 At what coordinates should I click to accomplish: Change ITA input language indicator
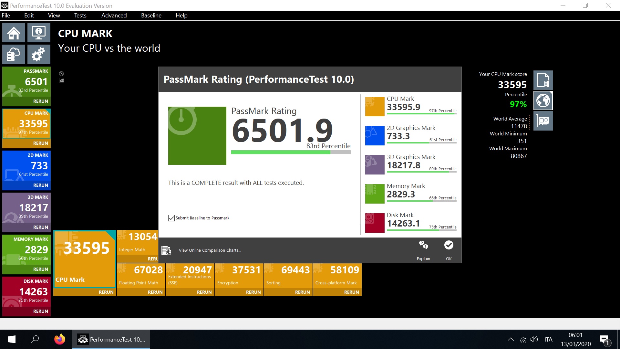click(548, 339)
